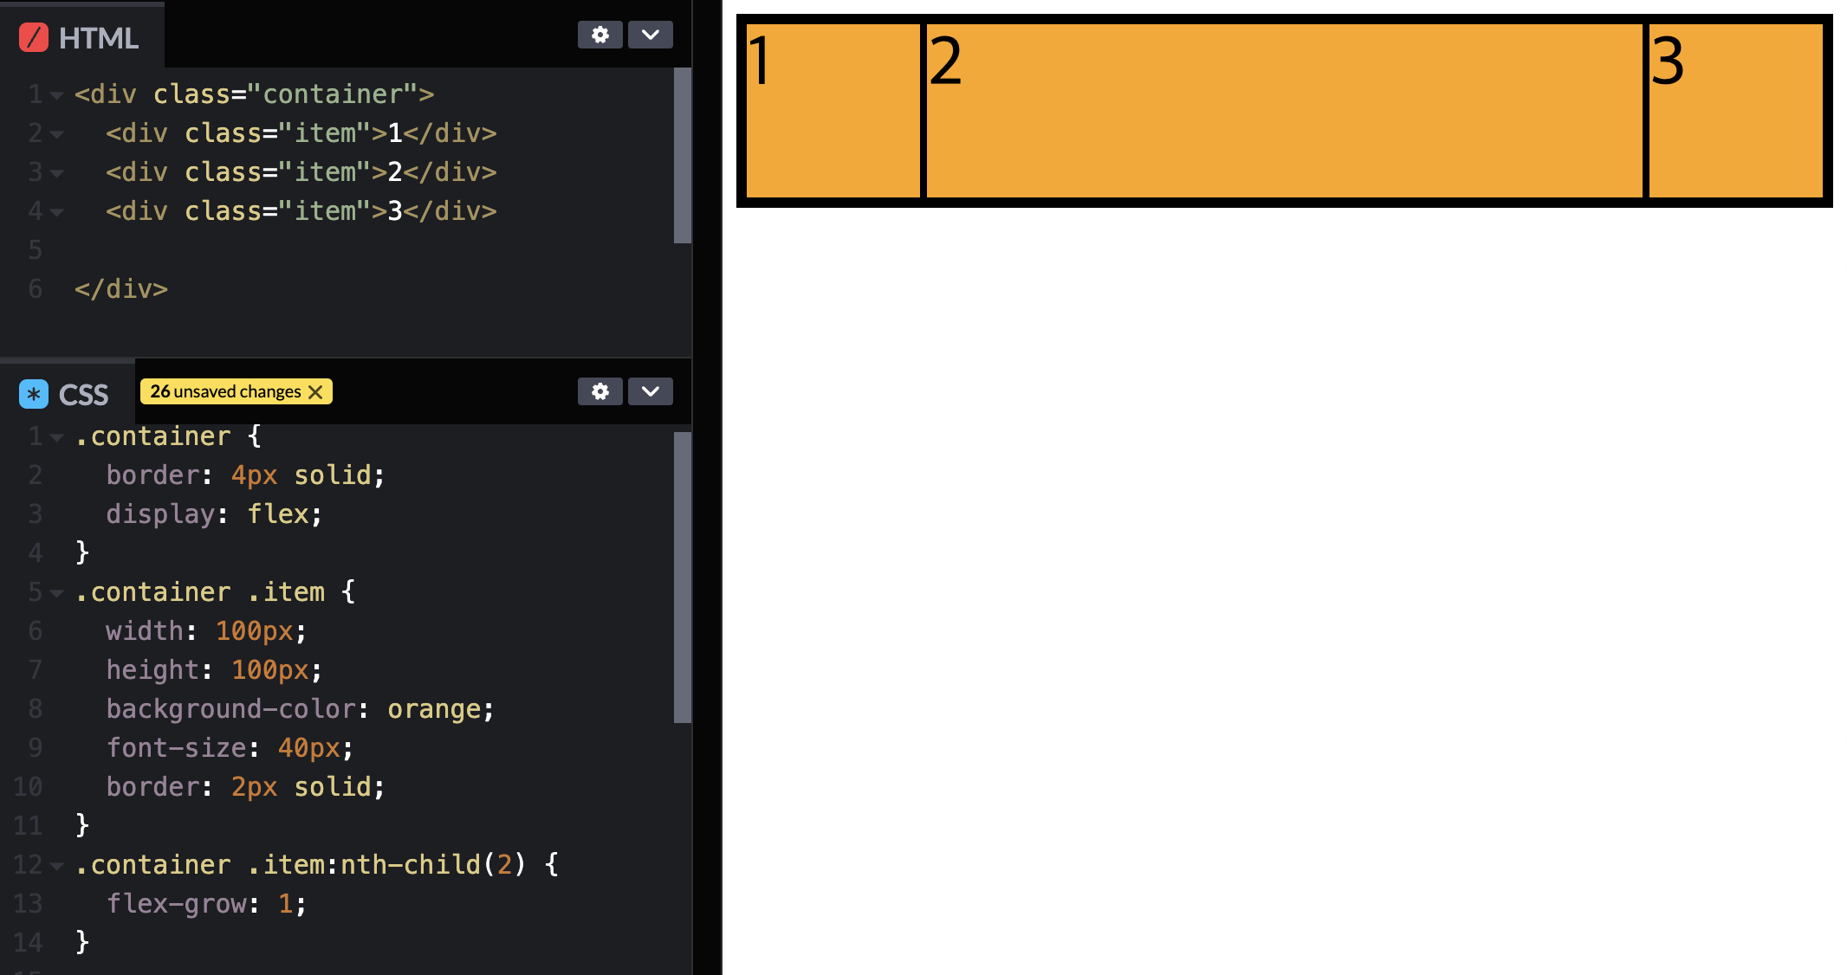This screenshot has height=975, width=1847.
Task: Select the CSS editor tab
Action: click(x=82, y=395)
